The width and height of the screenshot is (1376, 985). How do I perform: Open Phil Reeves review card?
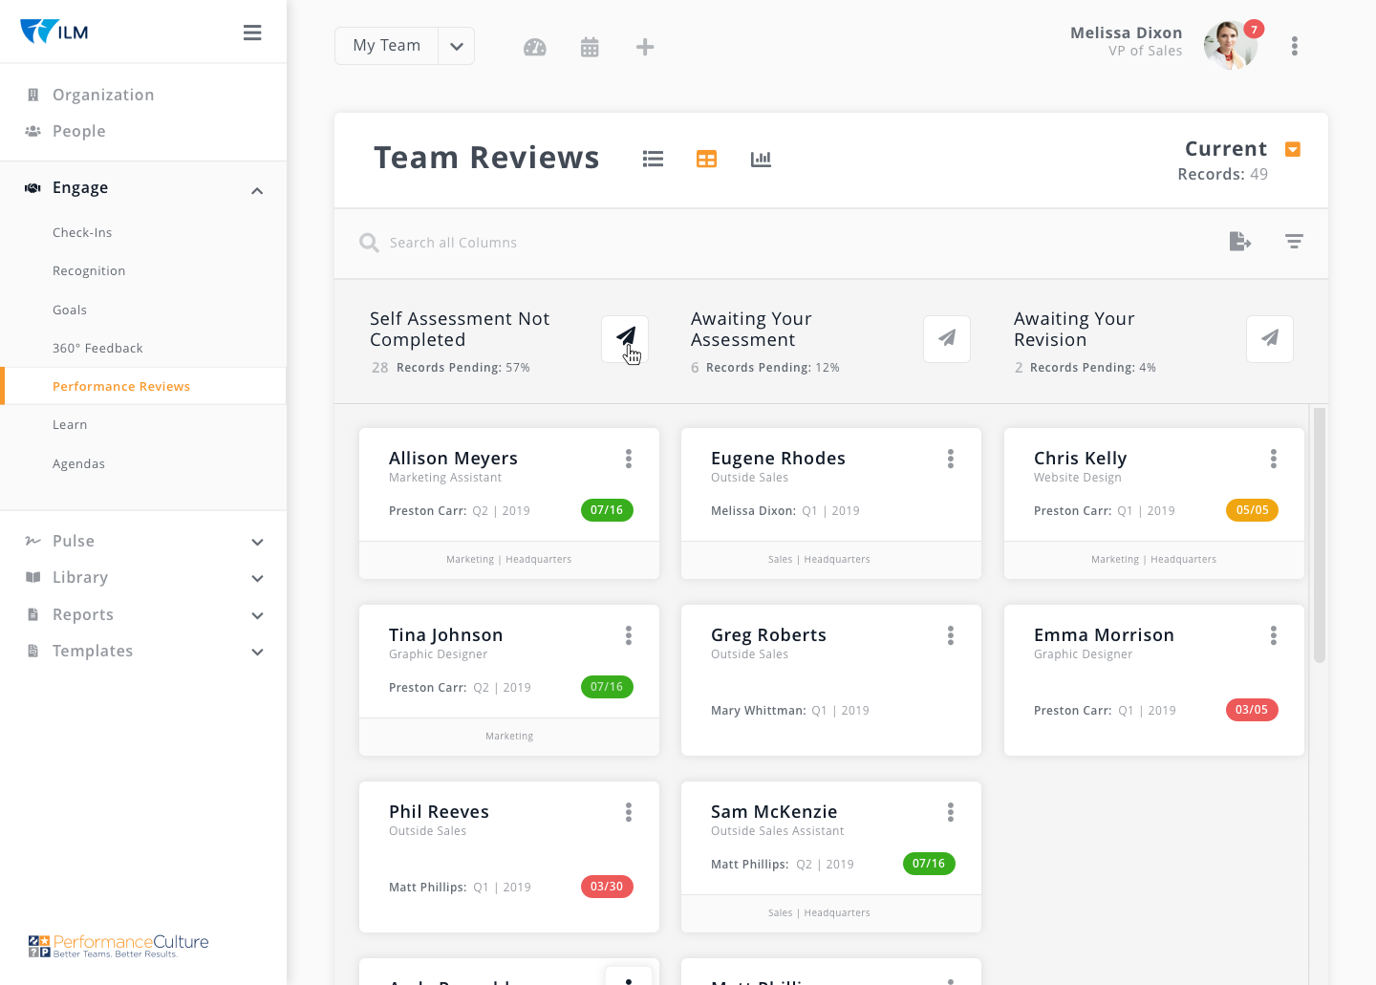(509, 857)
